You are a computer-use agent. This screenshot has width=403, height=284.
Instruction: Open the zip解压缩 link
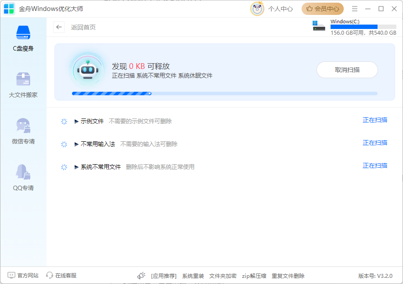[254, 276]
